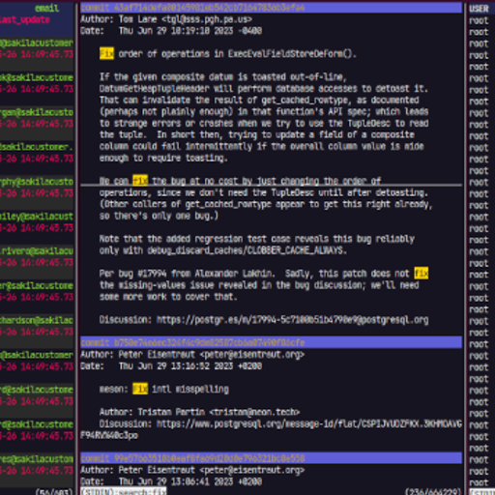The image size is (495, 495).
Task: Click the commit 99e576 header bar
Action: pos(271,458)
